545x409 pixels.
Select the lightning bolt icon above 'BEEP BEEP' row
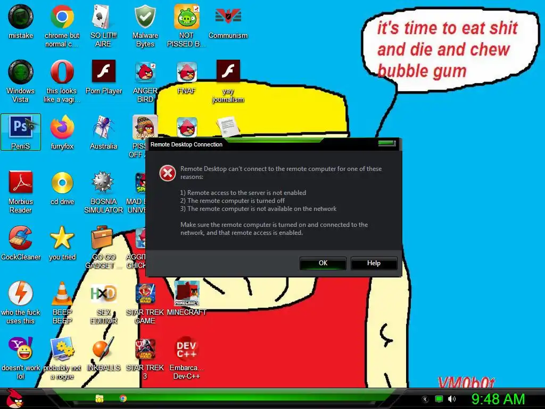pos(21,293)
